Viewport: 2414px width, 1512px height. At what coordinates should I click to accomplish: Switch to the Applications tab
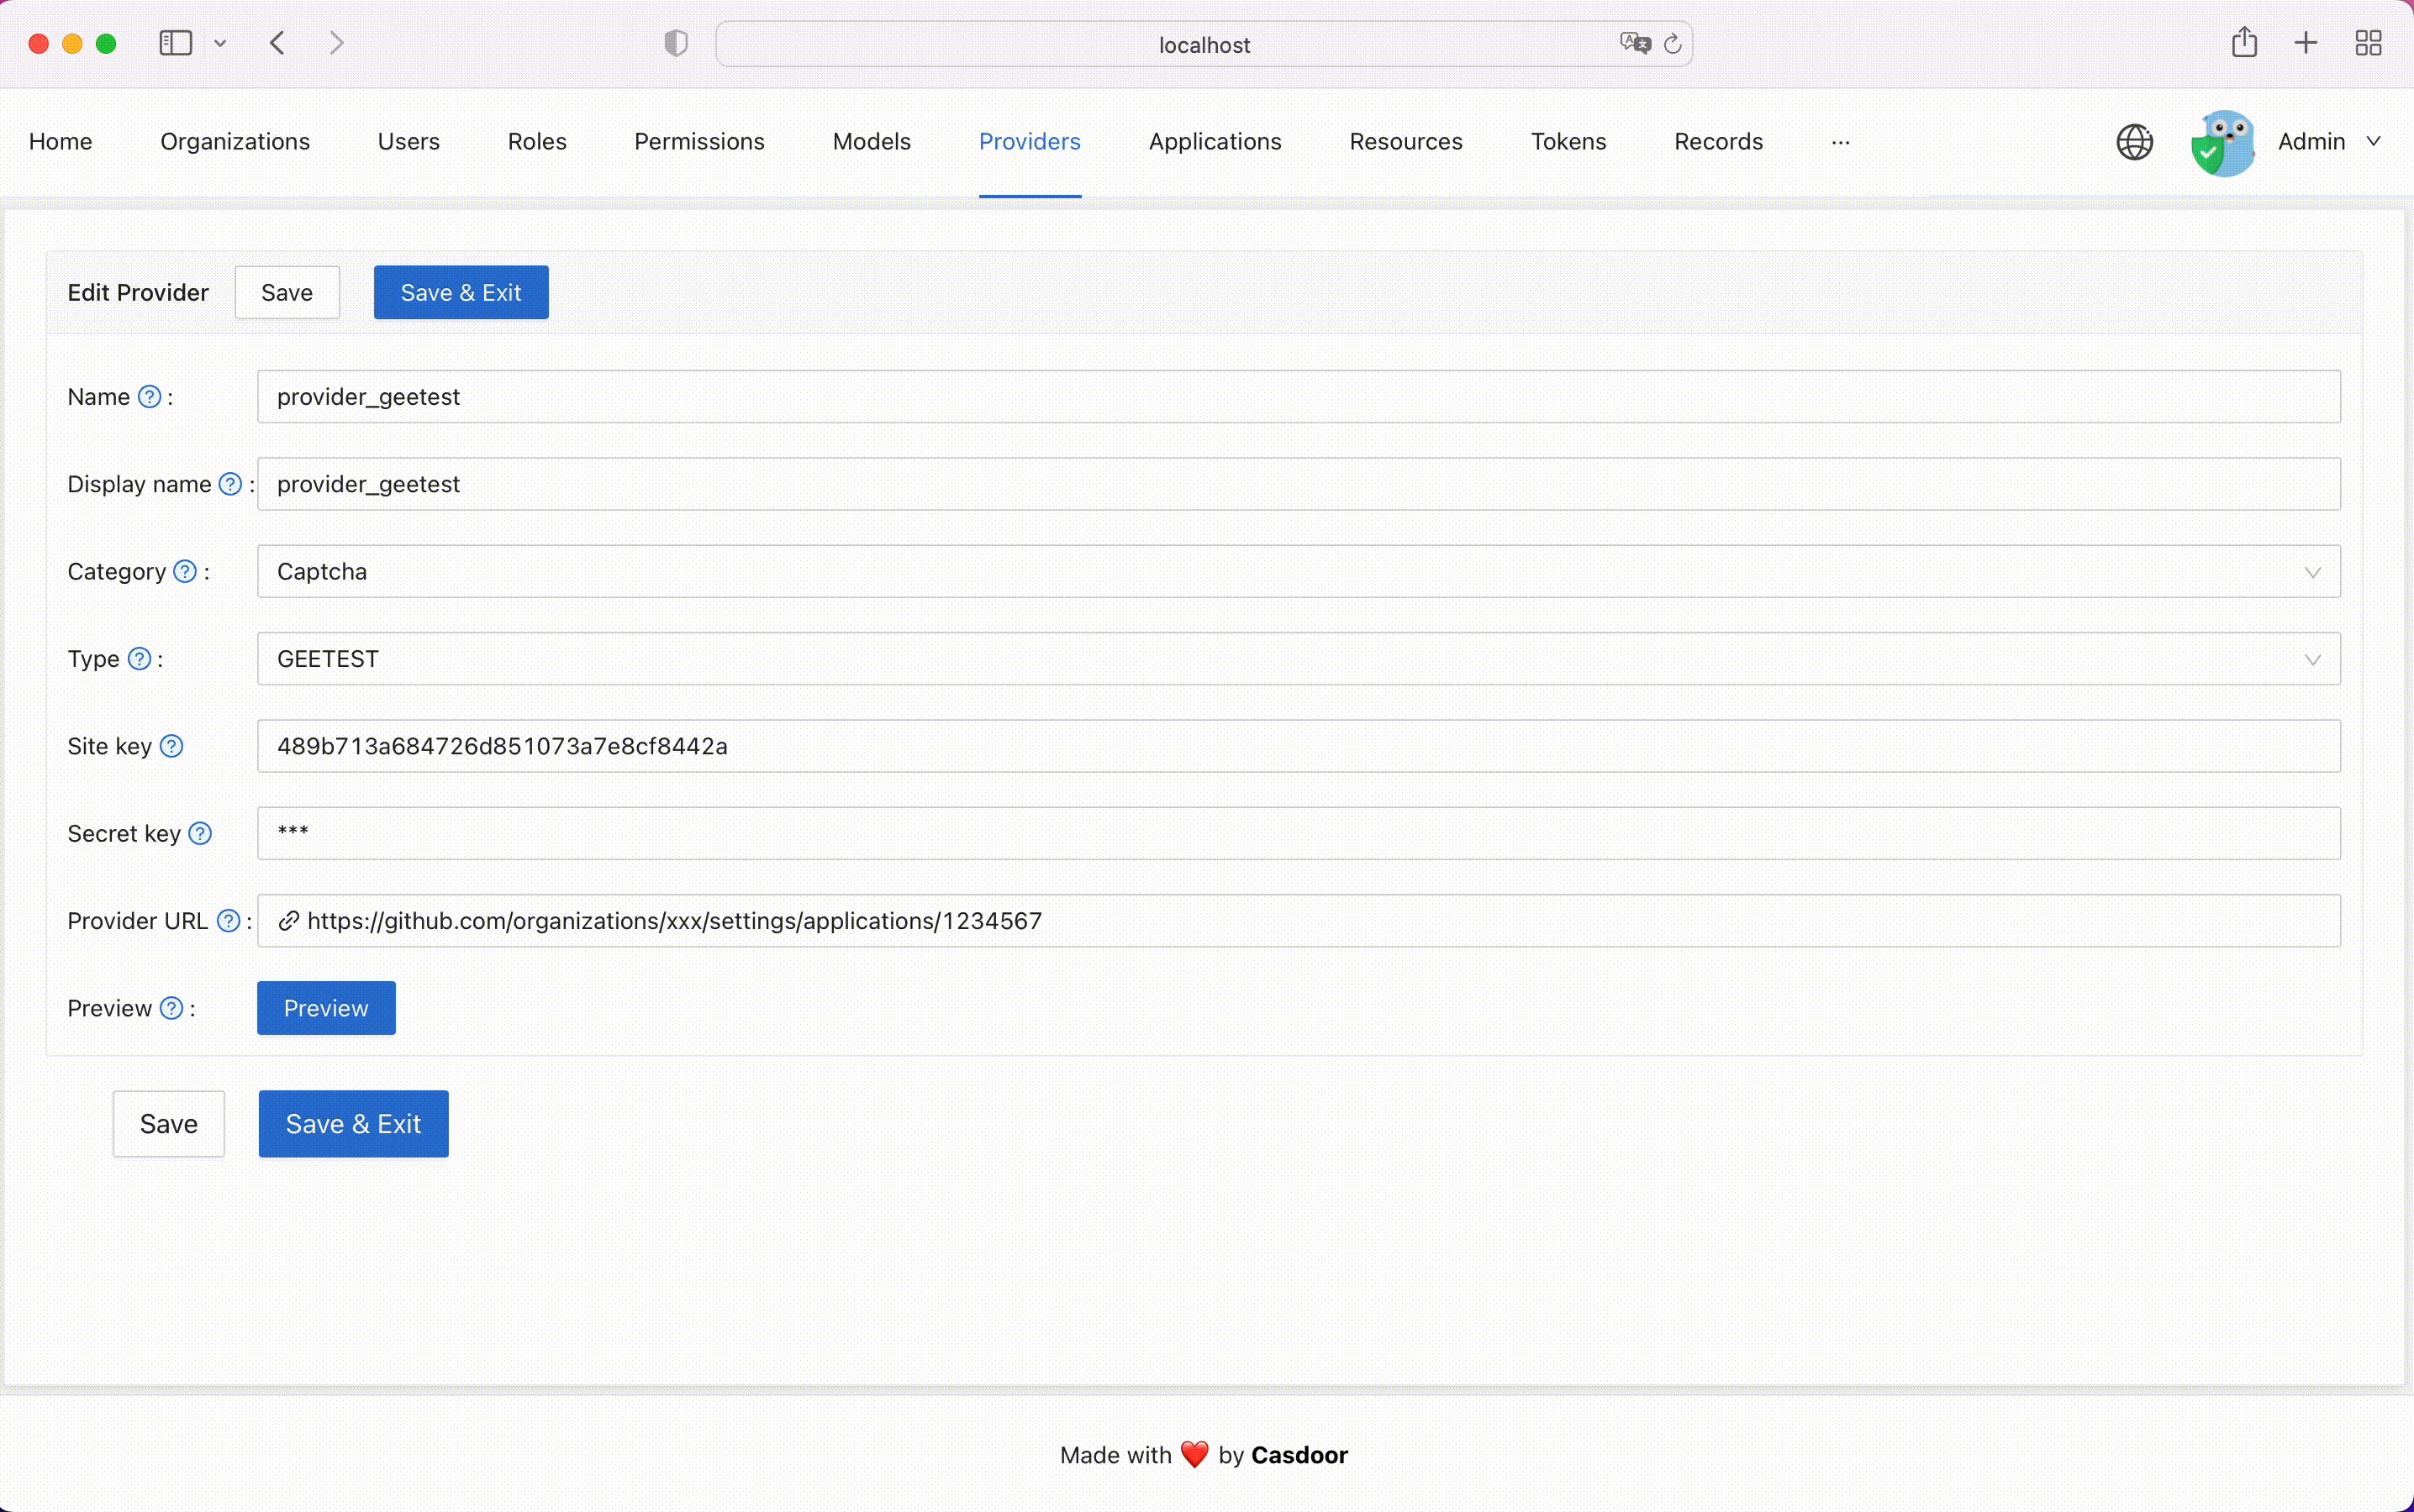pyautogui.click(x=1214, y=141)
